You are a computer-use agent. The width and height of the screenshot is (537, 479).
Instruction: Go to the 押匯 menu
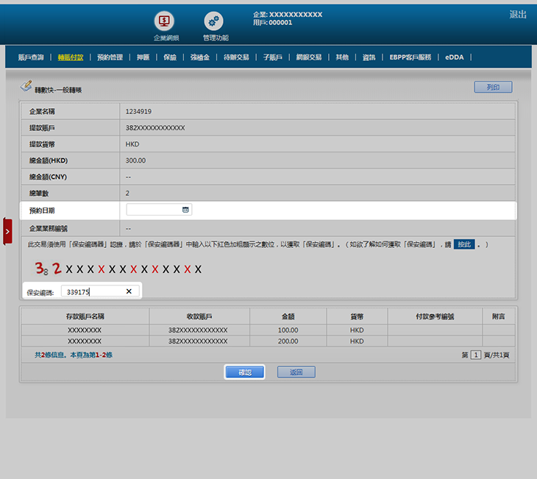(x=143, y=57)
